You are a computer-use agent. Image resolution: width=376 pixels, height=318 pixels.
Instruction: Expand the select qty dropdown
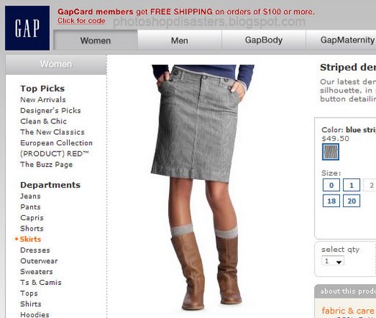[x=333, y=261]
